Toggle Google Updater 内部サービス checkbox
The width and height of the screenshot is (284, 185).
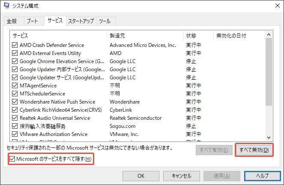[x=15, y=69]
